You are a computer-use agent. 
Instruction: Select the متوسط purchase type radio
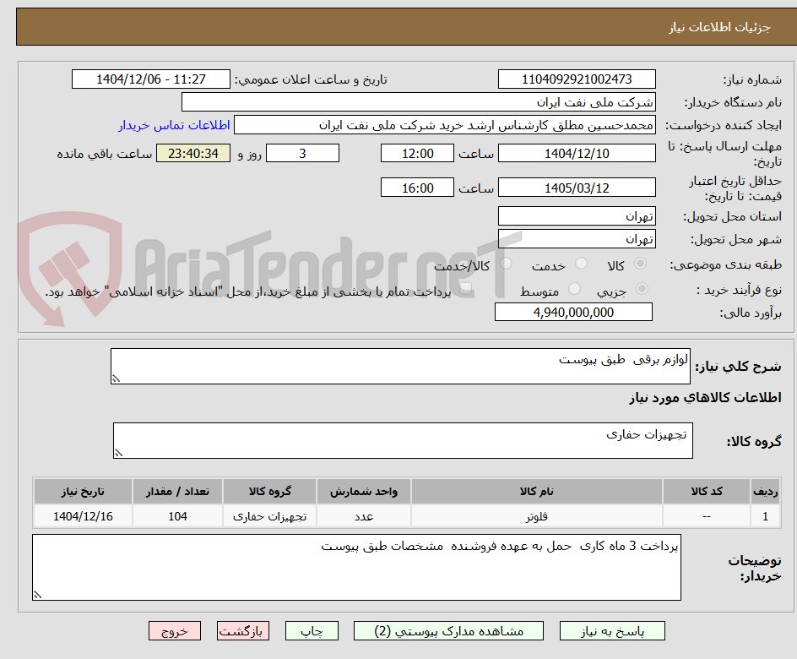574,289
